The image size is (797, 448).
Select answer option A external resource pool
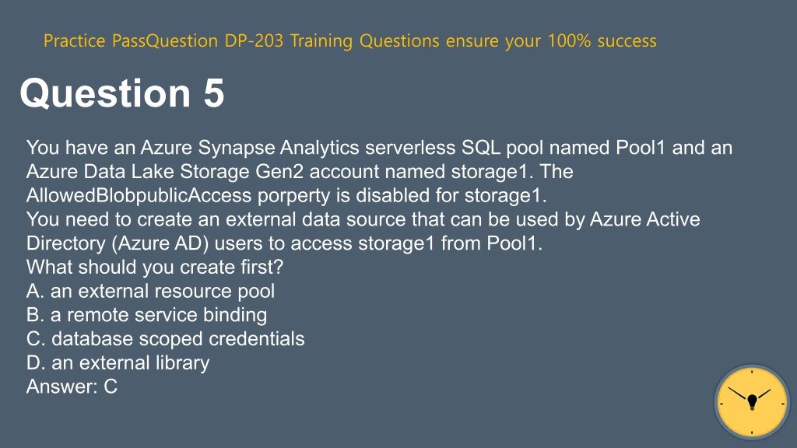tap(150, 291)
